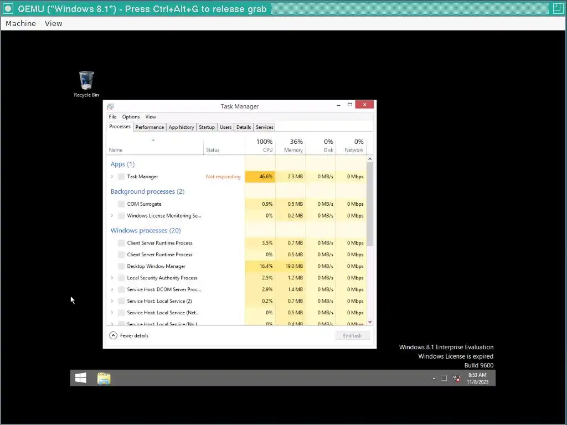
Task: Select 'Windows processes (20)' group header
Action: tap(146, 231)
